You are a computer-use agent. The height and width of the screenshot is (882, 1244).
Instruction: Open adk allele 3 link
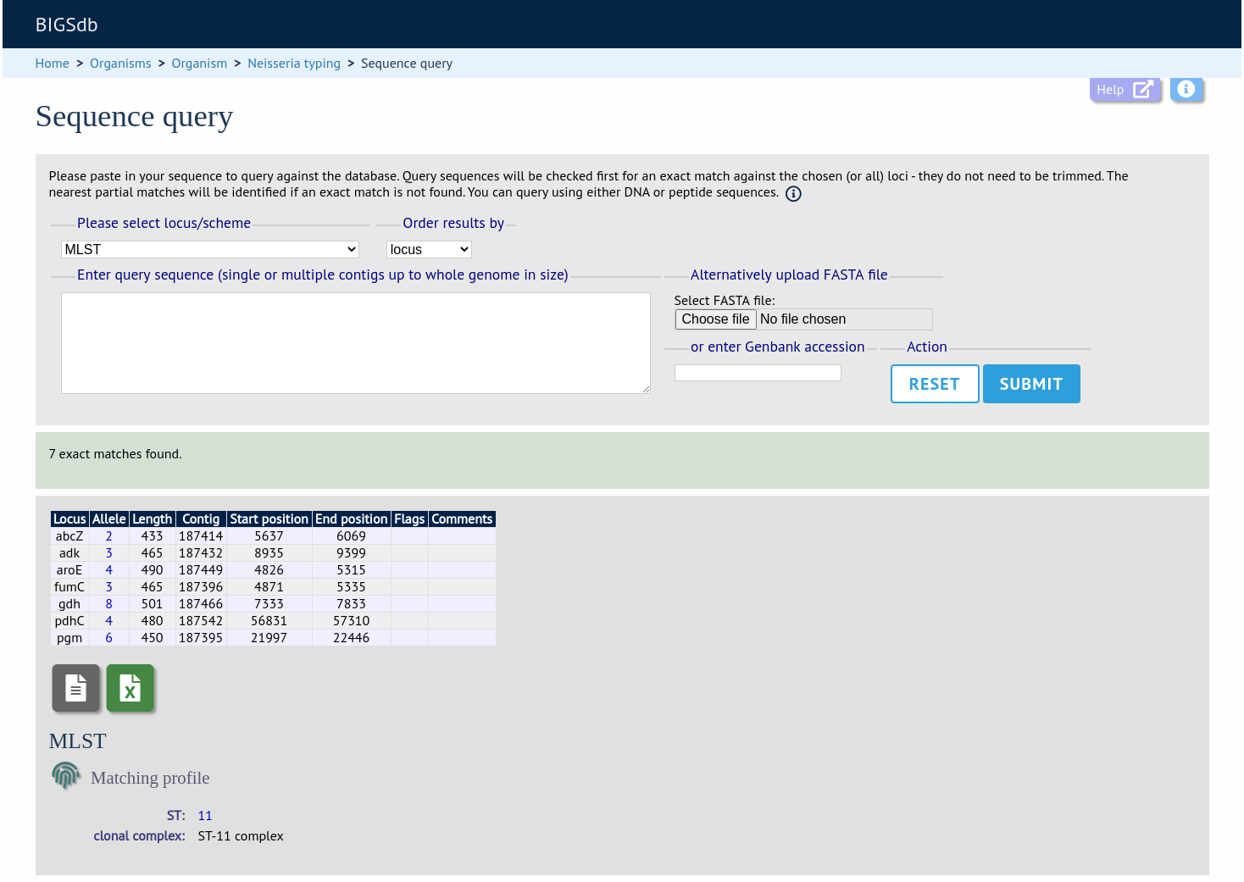(x=108, y=553)
